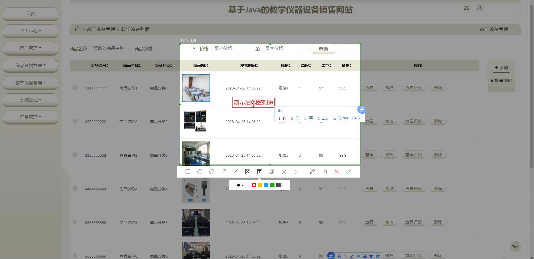Image resolution: width=534 pixels, height=259 pixels.
Task: Click the screenshot translate tool icon
Action: pos(272,172)
